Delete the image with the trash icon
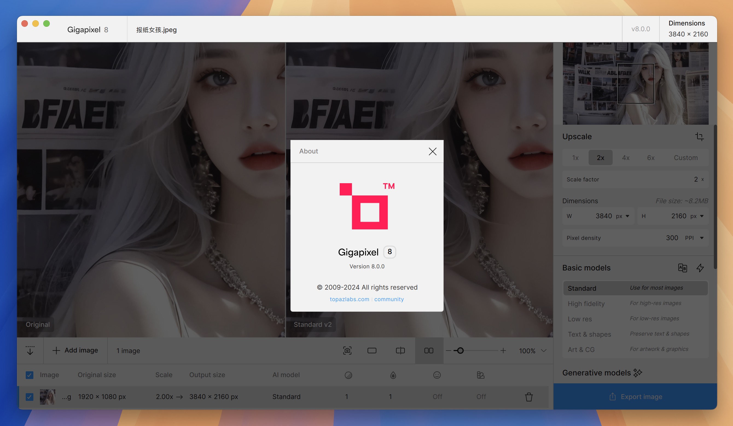Image resolution: width=733 pixels, height=426 pixels. pos(529,397)
